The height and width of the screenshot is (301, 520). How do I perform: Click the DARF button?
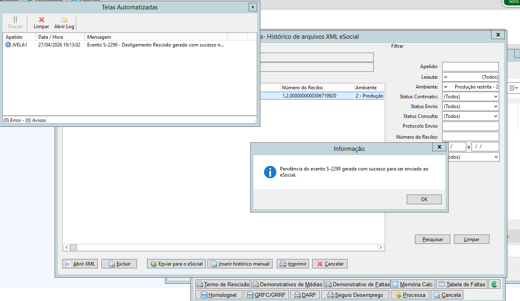tap(305, 295)
